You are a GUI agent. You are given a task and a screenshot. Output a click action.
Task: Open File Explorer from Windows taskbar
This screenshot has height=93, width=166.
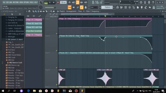pos(34,91)
